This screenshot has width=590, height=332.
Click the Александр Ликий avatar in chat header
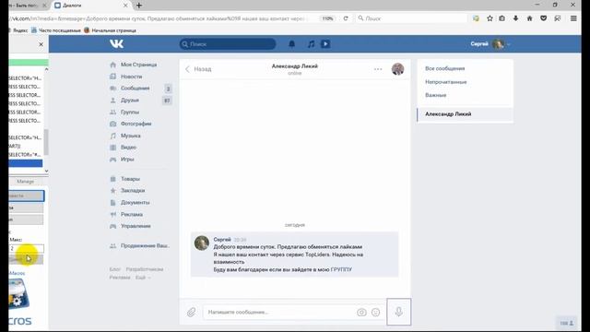click(x=397, y=69)
